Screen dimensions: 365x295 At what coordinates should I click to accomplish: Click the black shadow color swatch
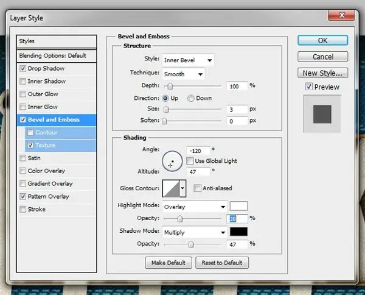point(238,232)
